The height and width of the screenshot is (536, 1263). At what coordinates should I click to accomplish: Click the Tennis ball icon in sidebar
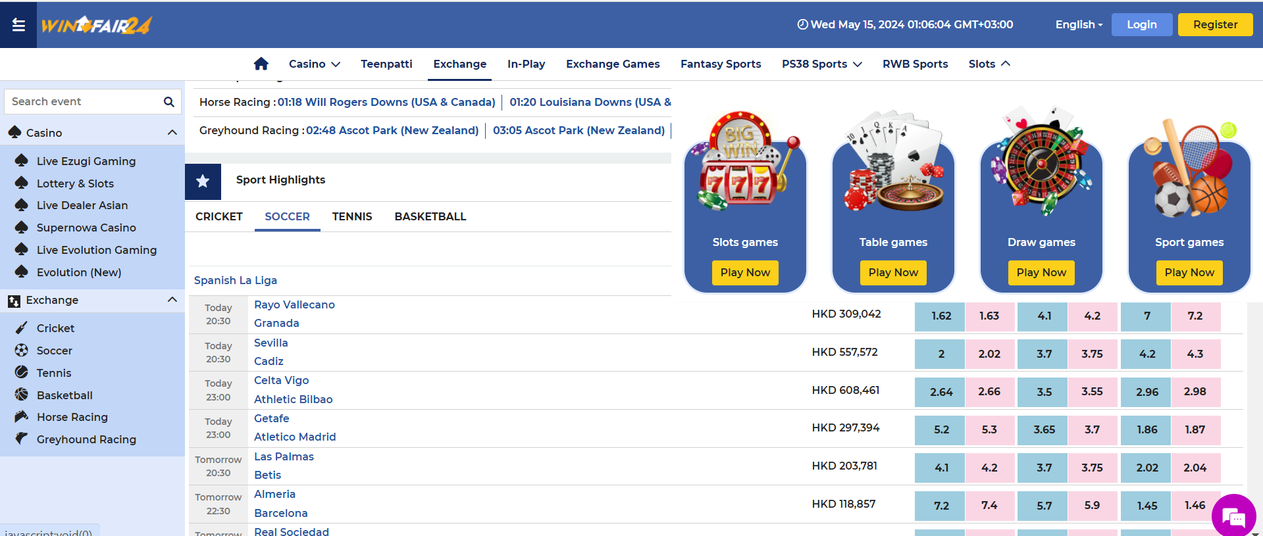click(22, 372)
